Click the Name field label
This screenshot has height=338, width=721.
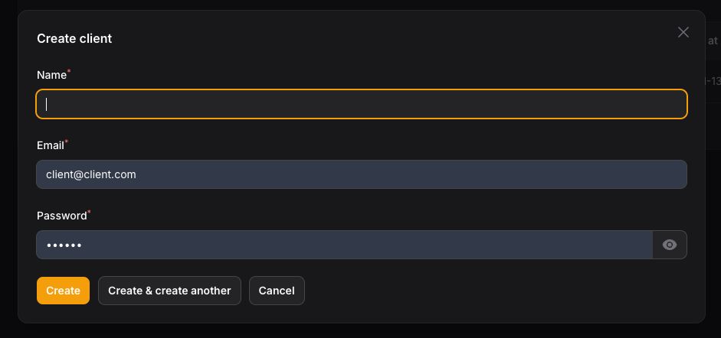[51, 75]
